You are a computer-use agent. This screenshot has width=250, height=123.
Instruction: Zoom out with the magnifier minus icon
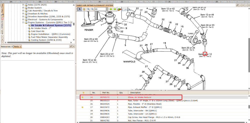click(92, 9)
